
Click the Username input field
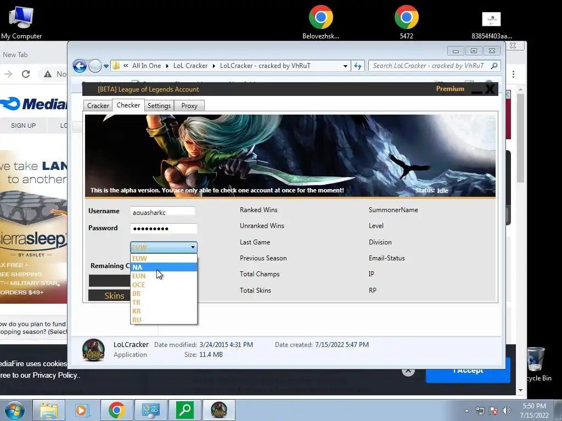[x=162, y=212]
